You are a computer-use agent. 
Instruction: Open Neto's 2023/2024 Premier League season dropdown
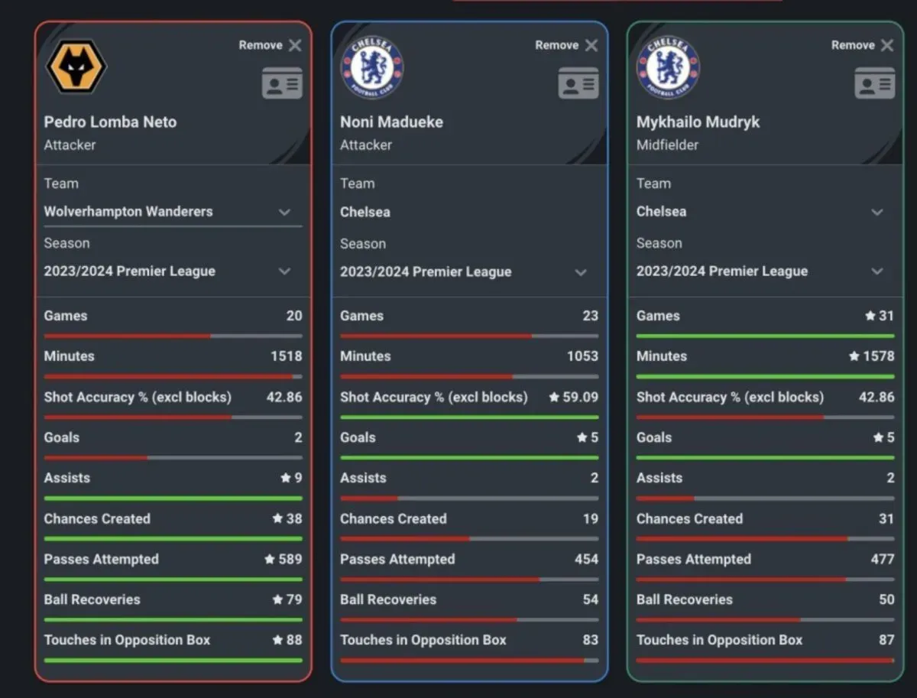coord(284,271)
